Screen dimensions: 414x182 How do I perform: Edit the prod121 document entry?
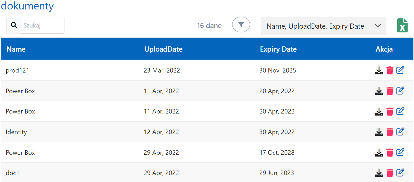coord(400,70)
